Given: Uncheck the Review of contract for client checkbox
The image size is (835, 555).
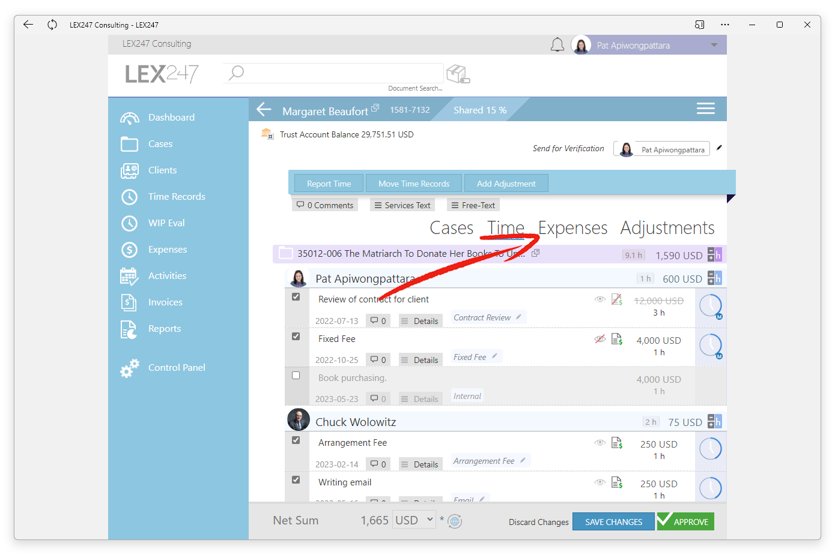Looking at the screenshot, I should click(296, 297).
